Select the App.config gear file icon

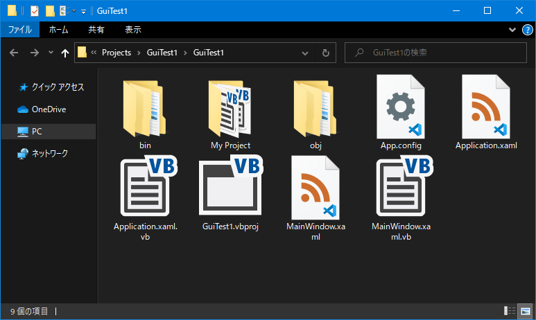pyautogui.click(x=401, y=107)
